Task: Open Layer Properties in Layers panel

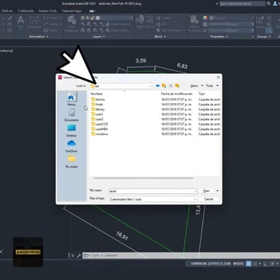Action: [72, 24]
